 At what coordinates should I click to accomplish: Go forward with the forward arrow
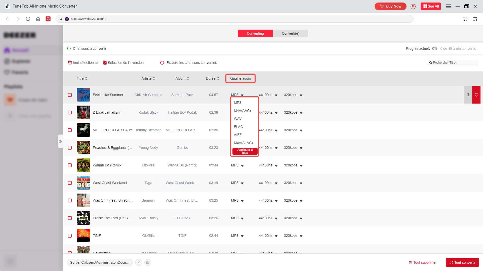pos(18,19)
